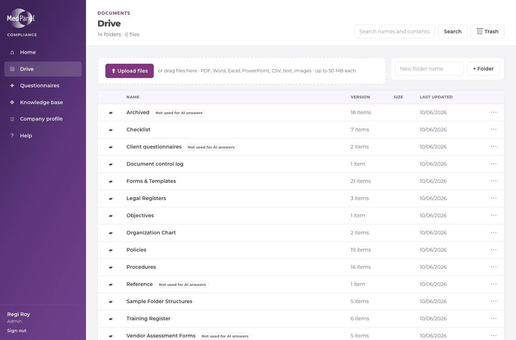Open Questionnaires in the sidebar
The height and width of the screenshot is (340, 516).
(x=43, y=86)
